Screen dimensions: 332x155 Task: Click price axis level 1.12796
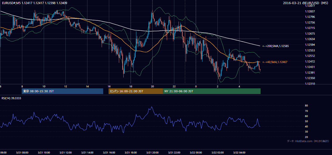tap(310, 17)
